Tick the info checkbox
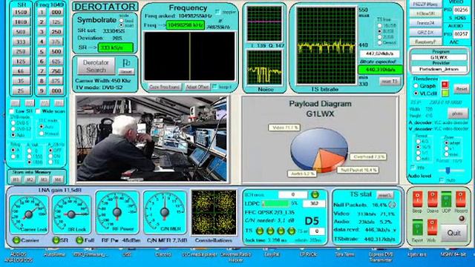Image resolution: width=475 pixels, height=267 pixels. [x=413, y=167]
